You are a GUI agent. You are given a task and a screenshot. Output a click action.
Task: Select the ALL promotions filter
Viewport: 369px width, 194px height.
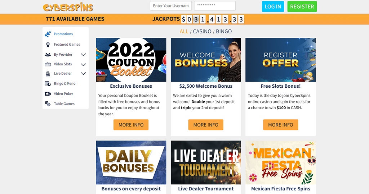click(184, 31)
